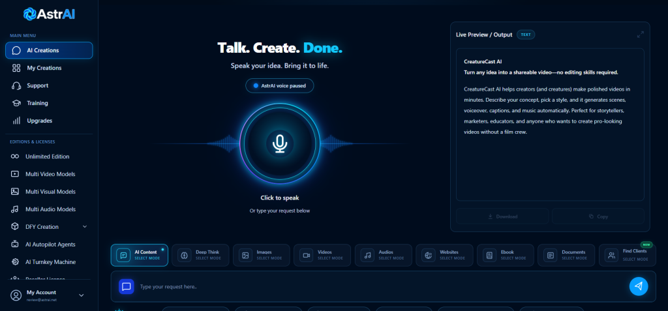668x311 pixels.
Task: Open My Creations in sidebar
Action: pyautogui.click(x=49, y=68)
